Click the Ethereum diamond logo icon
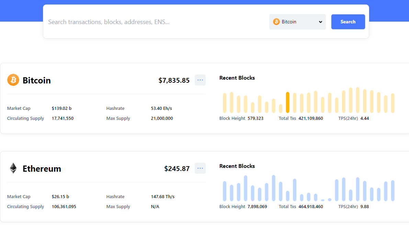This screenshot has height=228, width=409. tap(13, 168)
